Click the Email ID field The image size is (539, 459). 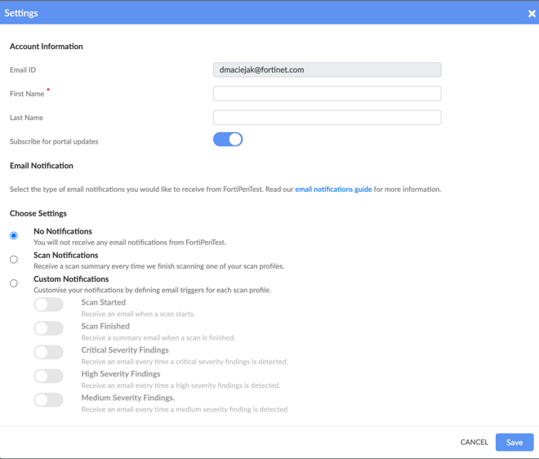pos(327,70)
